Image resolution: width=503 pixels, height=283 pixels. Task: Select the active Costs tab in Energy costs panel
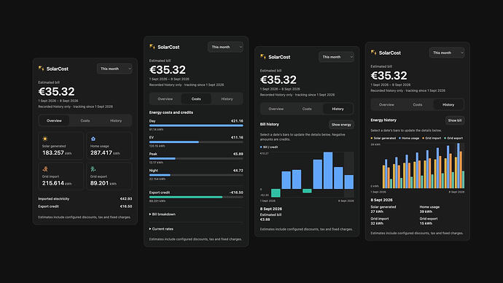click(x=196, y=98)
